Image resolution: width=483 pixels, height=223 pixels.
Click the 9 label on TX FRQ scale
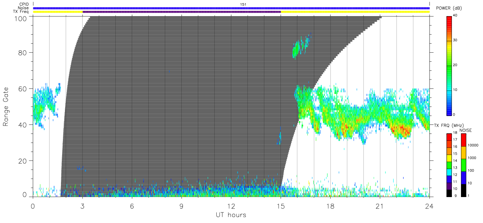point(455,195)
